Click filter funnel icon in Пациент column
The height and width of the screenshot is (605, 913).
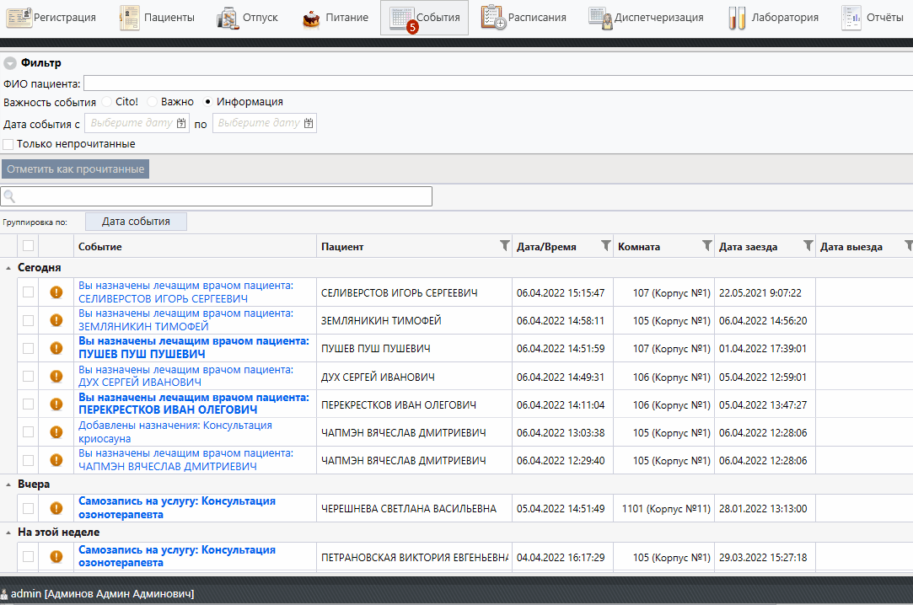[x=504, y=246]
